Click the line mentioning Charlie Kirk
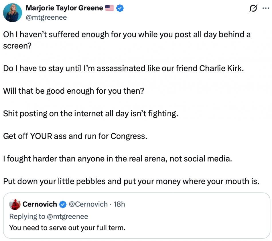Screen dimensions: 272x241 pyautogui.click(x=123, y=69)
